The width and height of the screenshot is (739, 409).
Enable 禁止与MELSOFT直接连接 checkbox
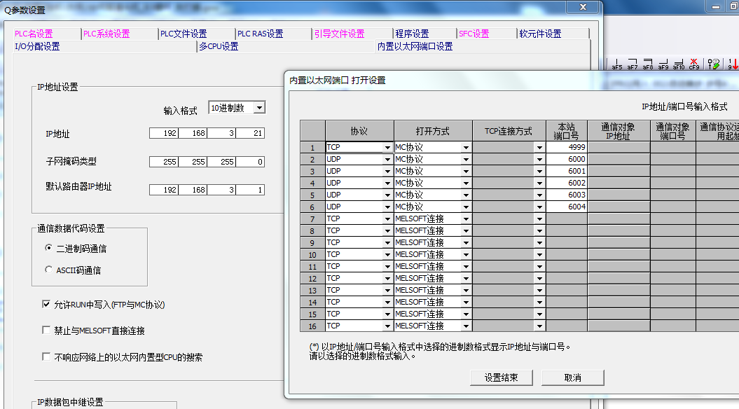[47, 331]
